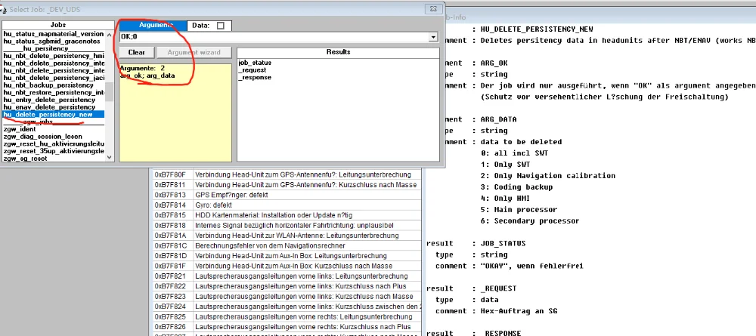Viewport: 756px width, 336px height.
Task: Click ARG_DATA argument name in Job-Info
Action: [498, 119]
